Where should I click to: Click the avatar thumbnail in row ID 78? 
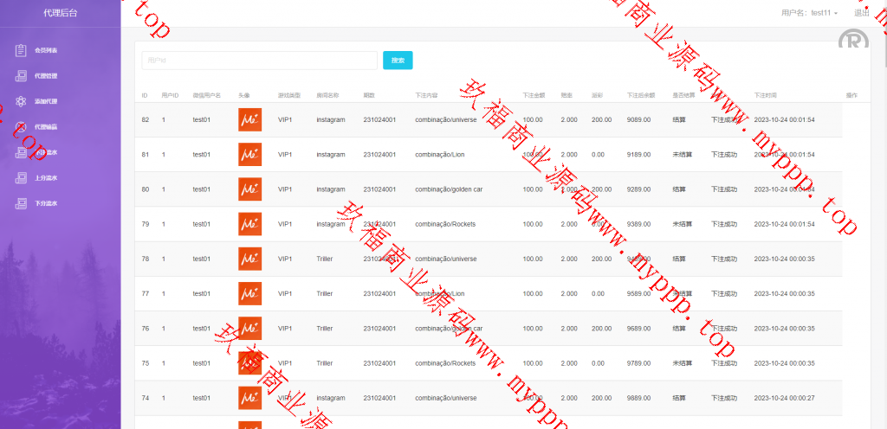click(249, 259)
